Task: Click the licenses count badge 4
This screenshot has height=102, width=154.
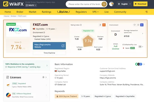Action: 43,77
